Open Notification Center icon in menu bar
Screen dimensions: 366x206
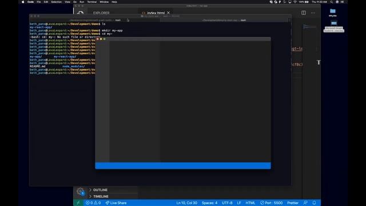click(x=343, y=2)
